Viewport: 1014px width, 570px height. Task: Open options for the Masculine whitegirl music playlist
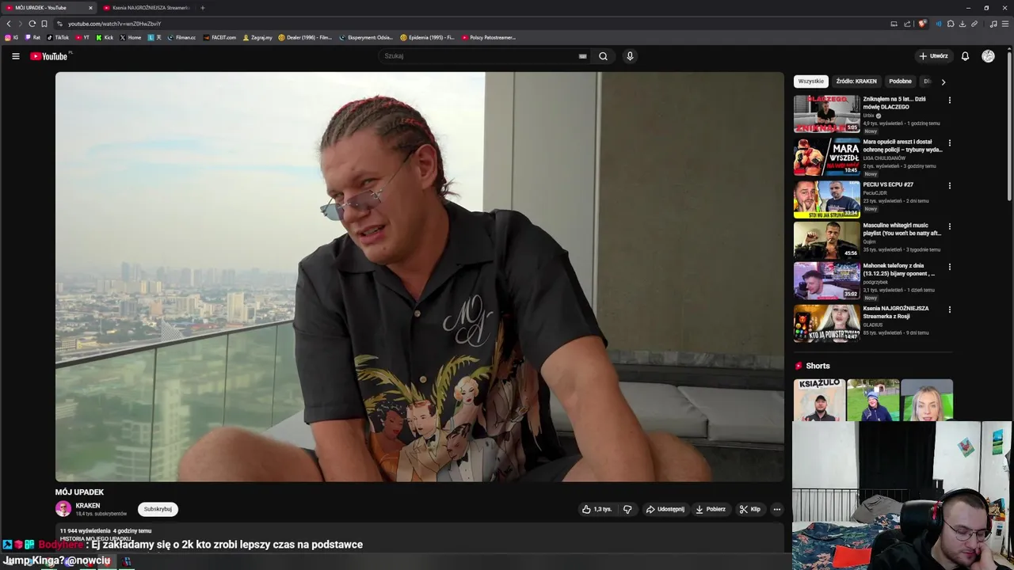click(x=949, y=226)
